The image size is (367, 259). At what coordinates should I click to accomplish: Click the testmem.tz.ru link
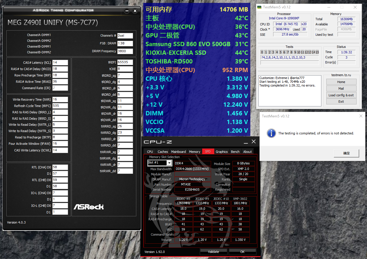click(x=341, y=75)
